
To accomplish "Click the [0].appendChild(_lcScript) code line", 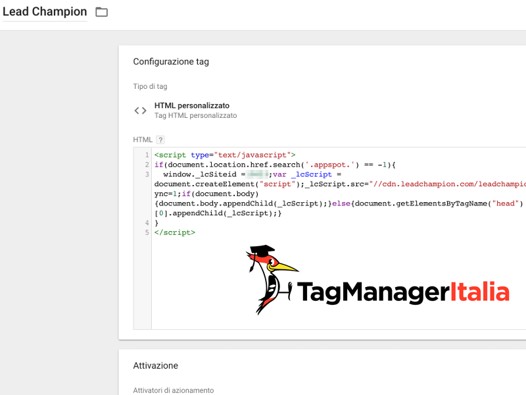I will click(x=218, y=213).
